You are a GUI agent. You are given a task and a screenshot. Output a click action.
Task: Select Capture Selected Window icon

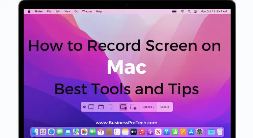(x=101, y=107)
